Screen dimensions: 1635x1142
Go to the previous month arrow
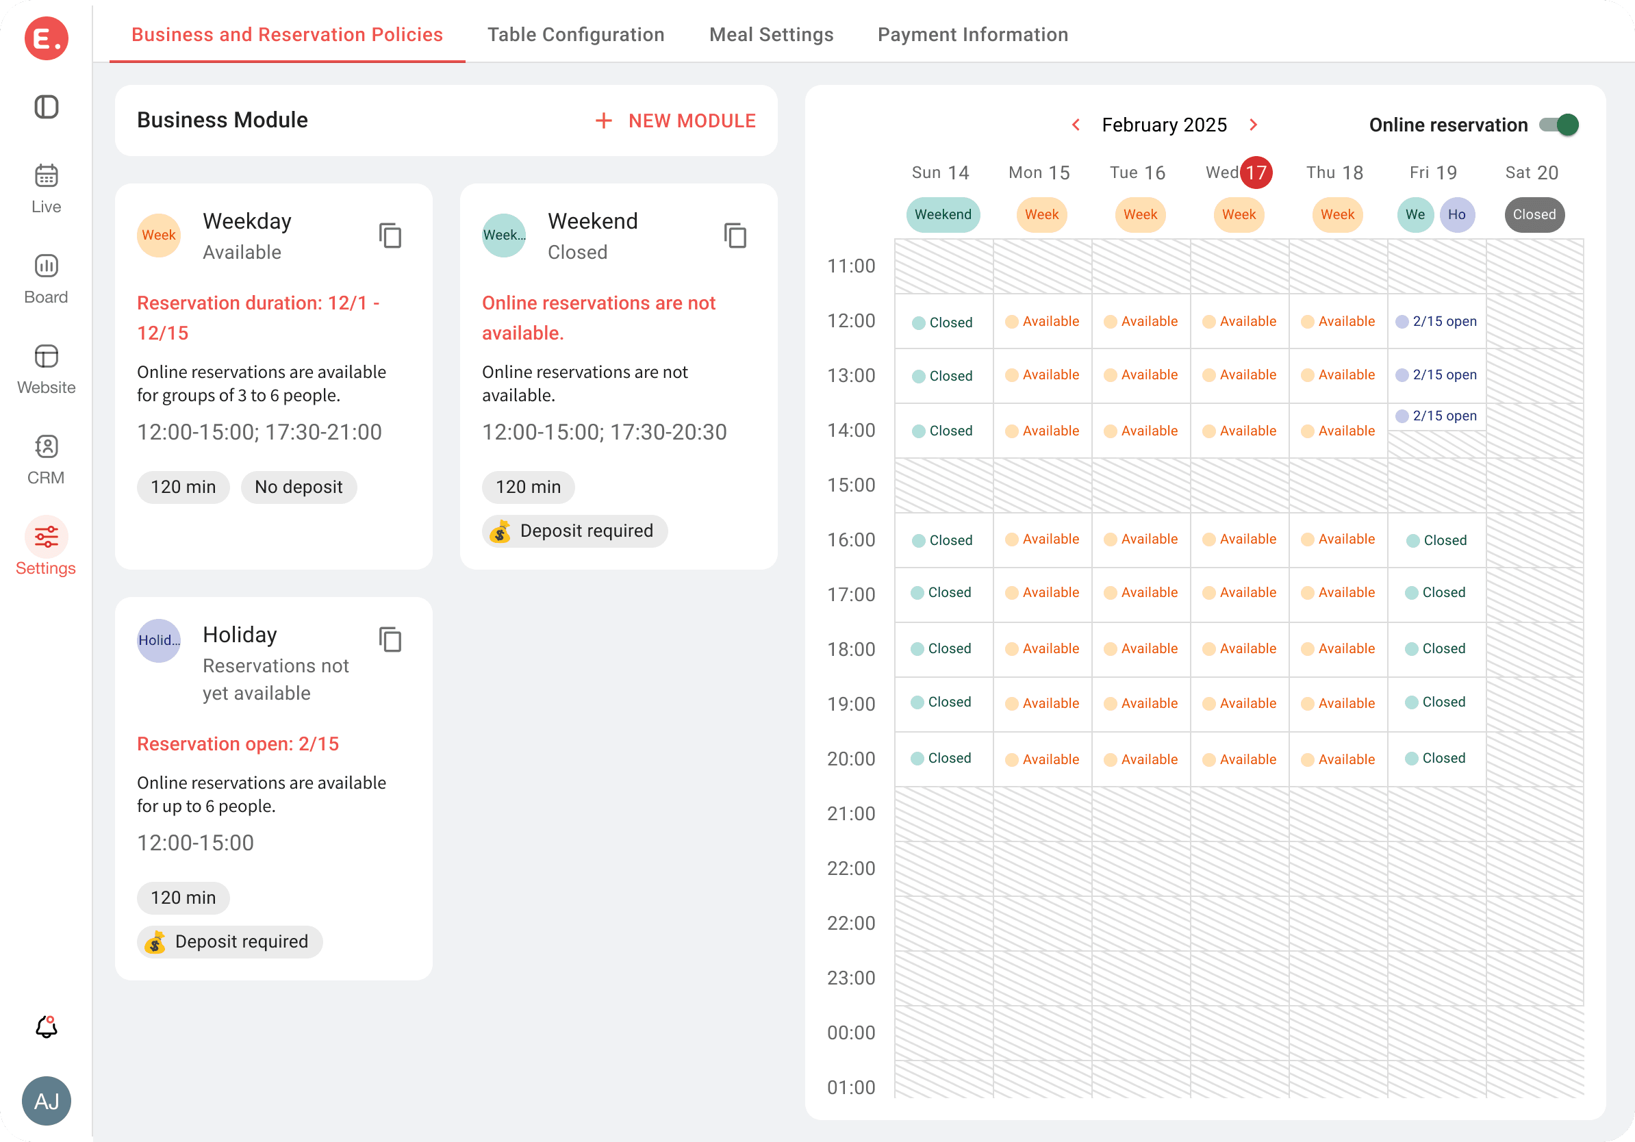pyautogui.click(x=1076, y=125)
